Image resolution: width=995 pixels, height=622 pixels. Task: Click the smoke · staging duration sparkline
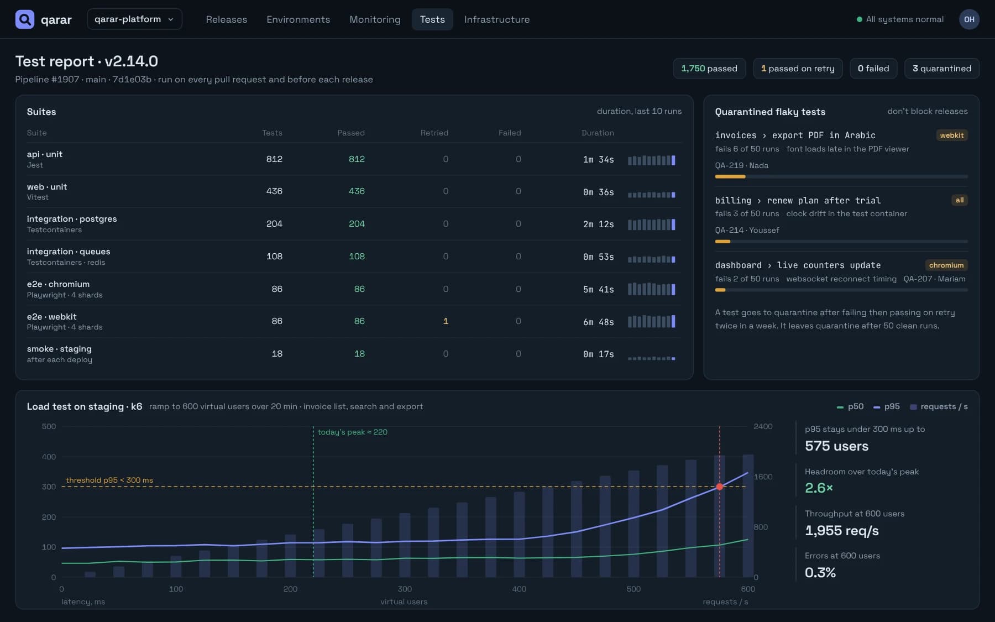point(651,358)
